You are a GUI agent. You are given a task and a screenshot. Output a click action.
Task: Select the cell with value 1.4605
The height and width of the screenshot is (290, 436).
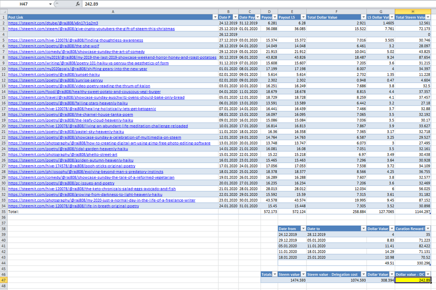[x=381, y=23]
